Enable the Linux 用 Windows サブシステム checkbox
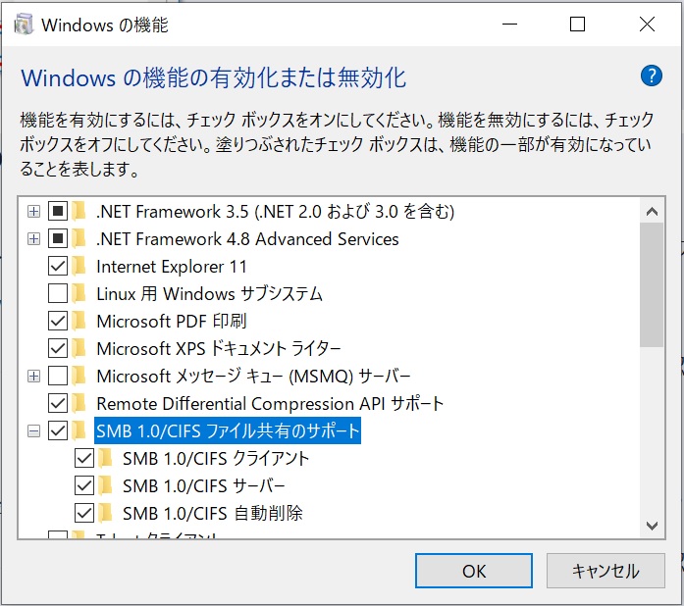The width and height of the screenshot is (684, 606). 58,293
